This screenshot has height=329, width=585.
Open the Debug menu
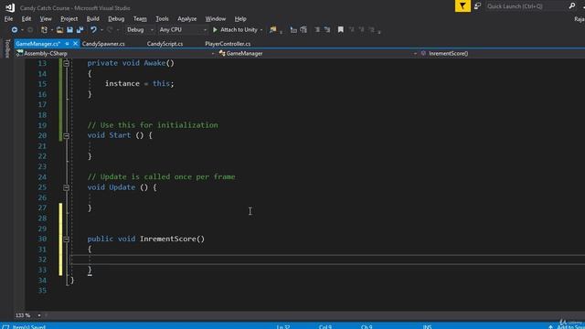tap(116, 18)
